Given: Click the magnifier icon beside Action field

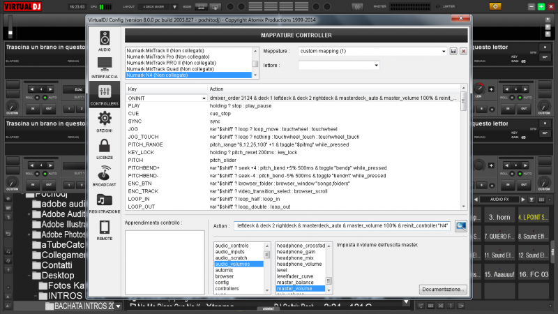Looking at the screenshot, I should [461, 225].
